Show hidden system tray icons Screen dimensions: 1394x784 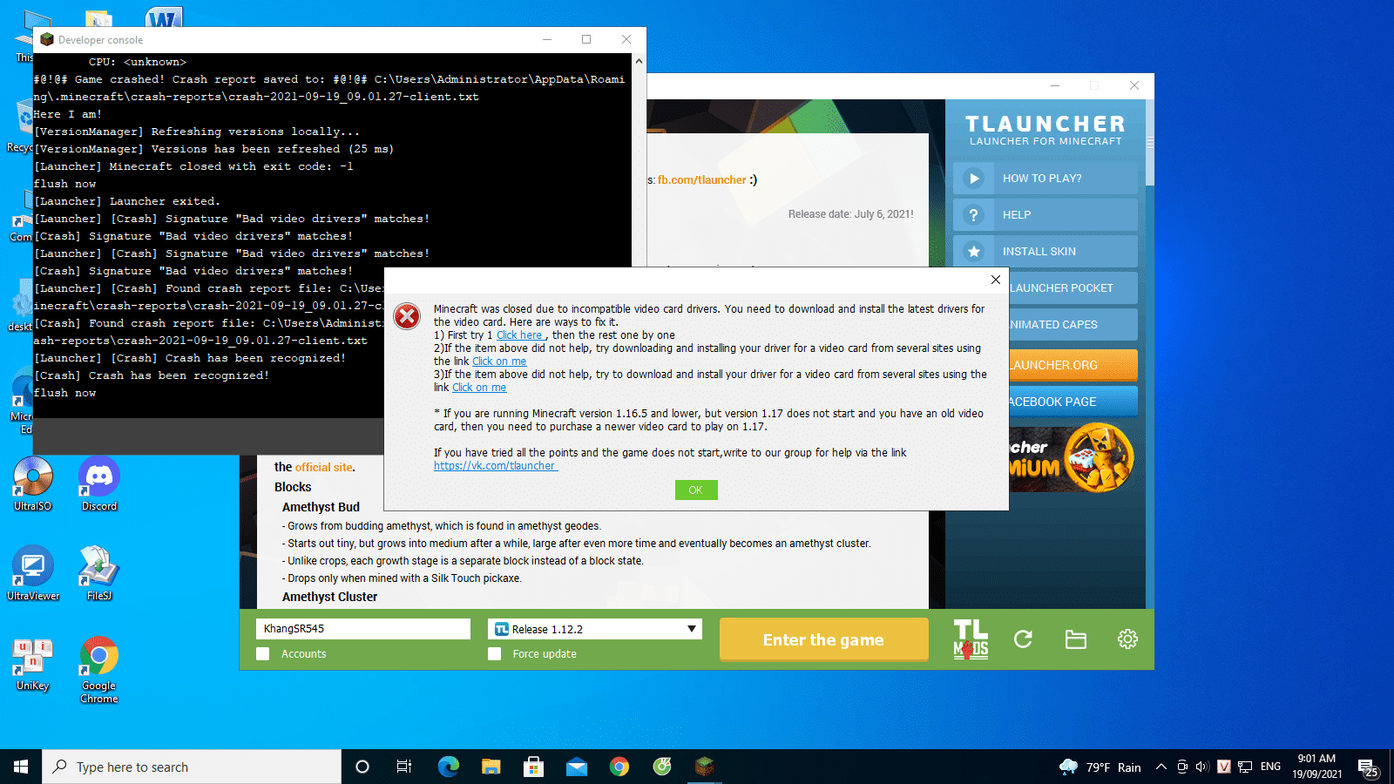click(1161, 767)
